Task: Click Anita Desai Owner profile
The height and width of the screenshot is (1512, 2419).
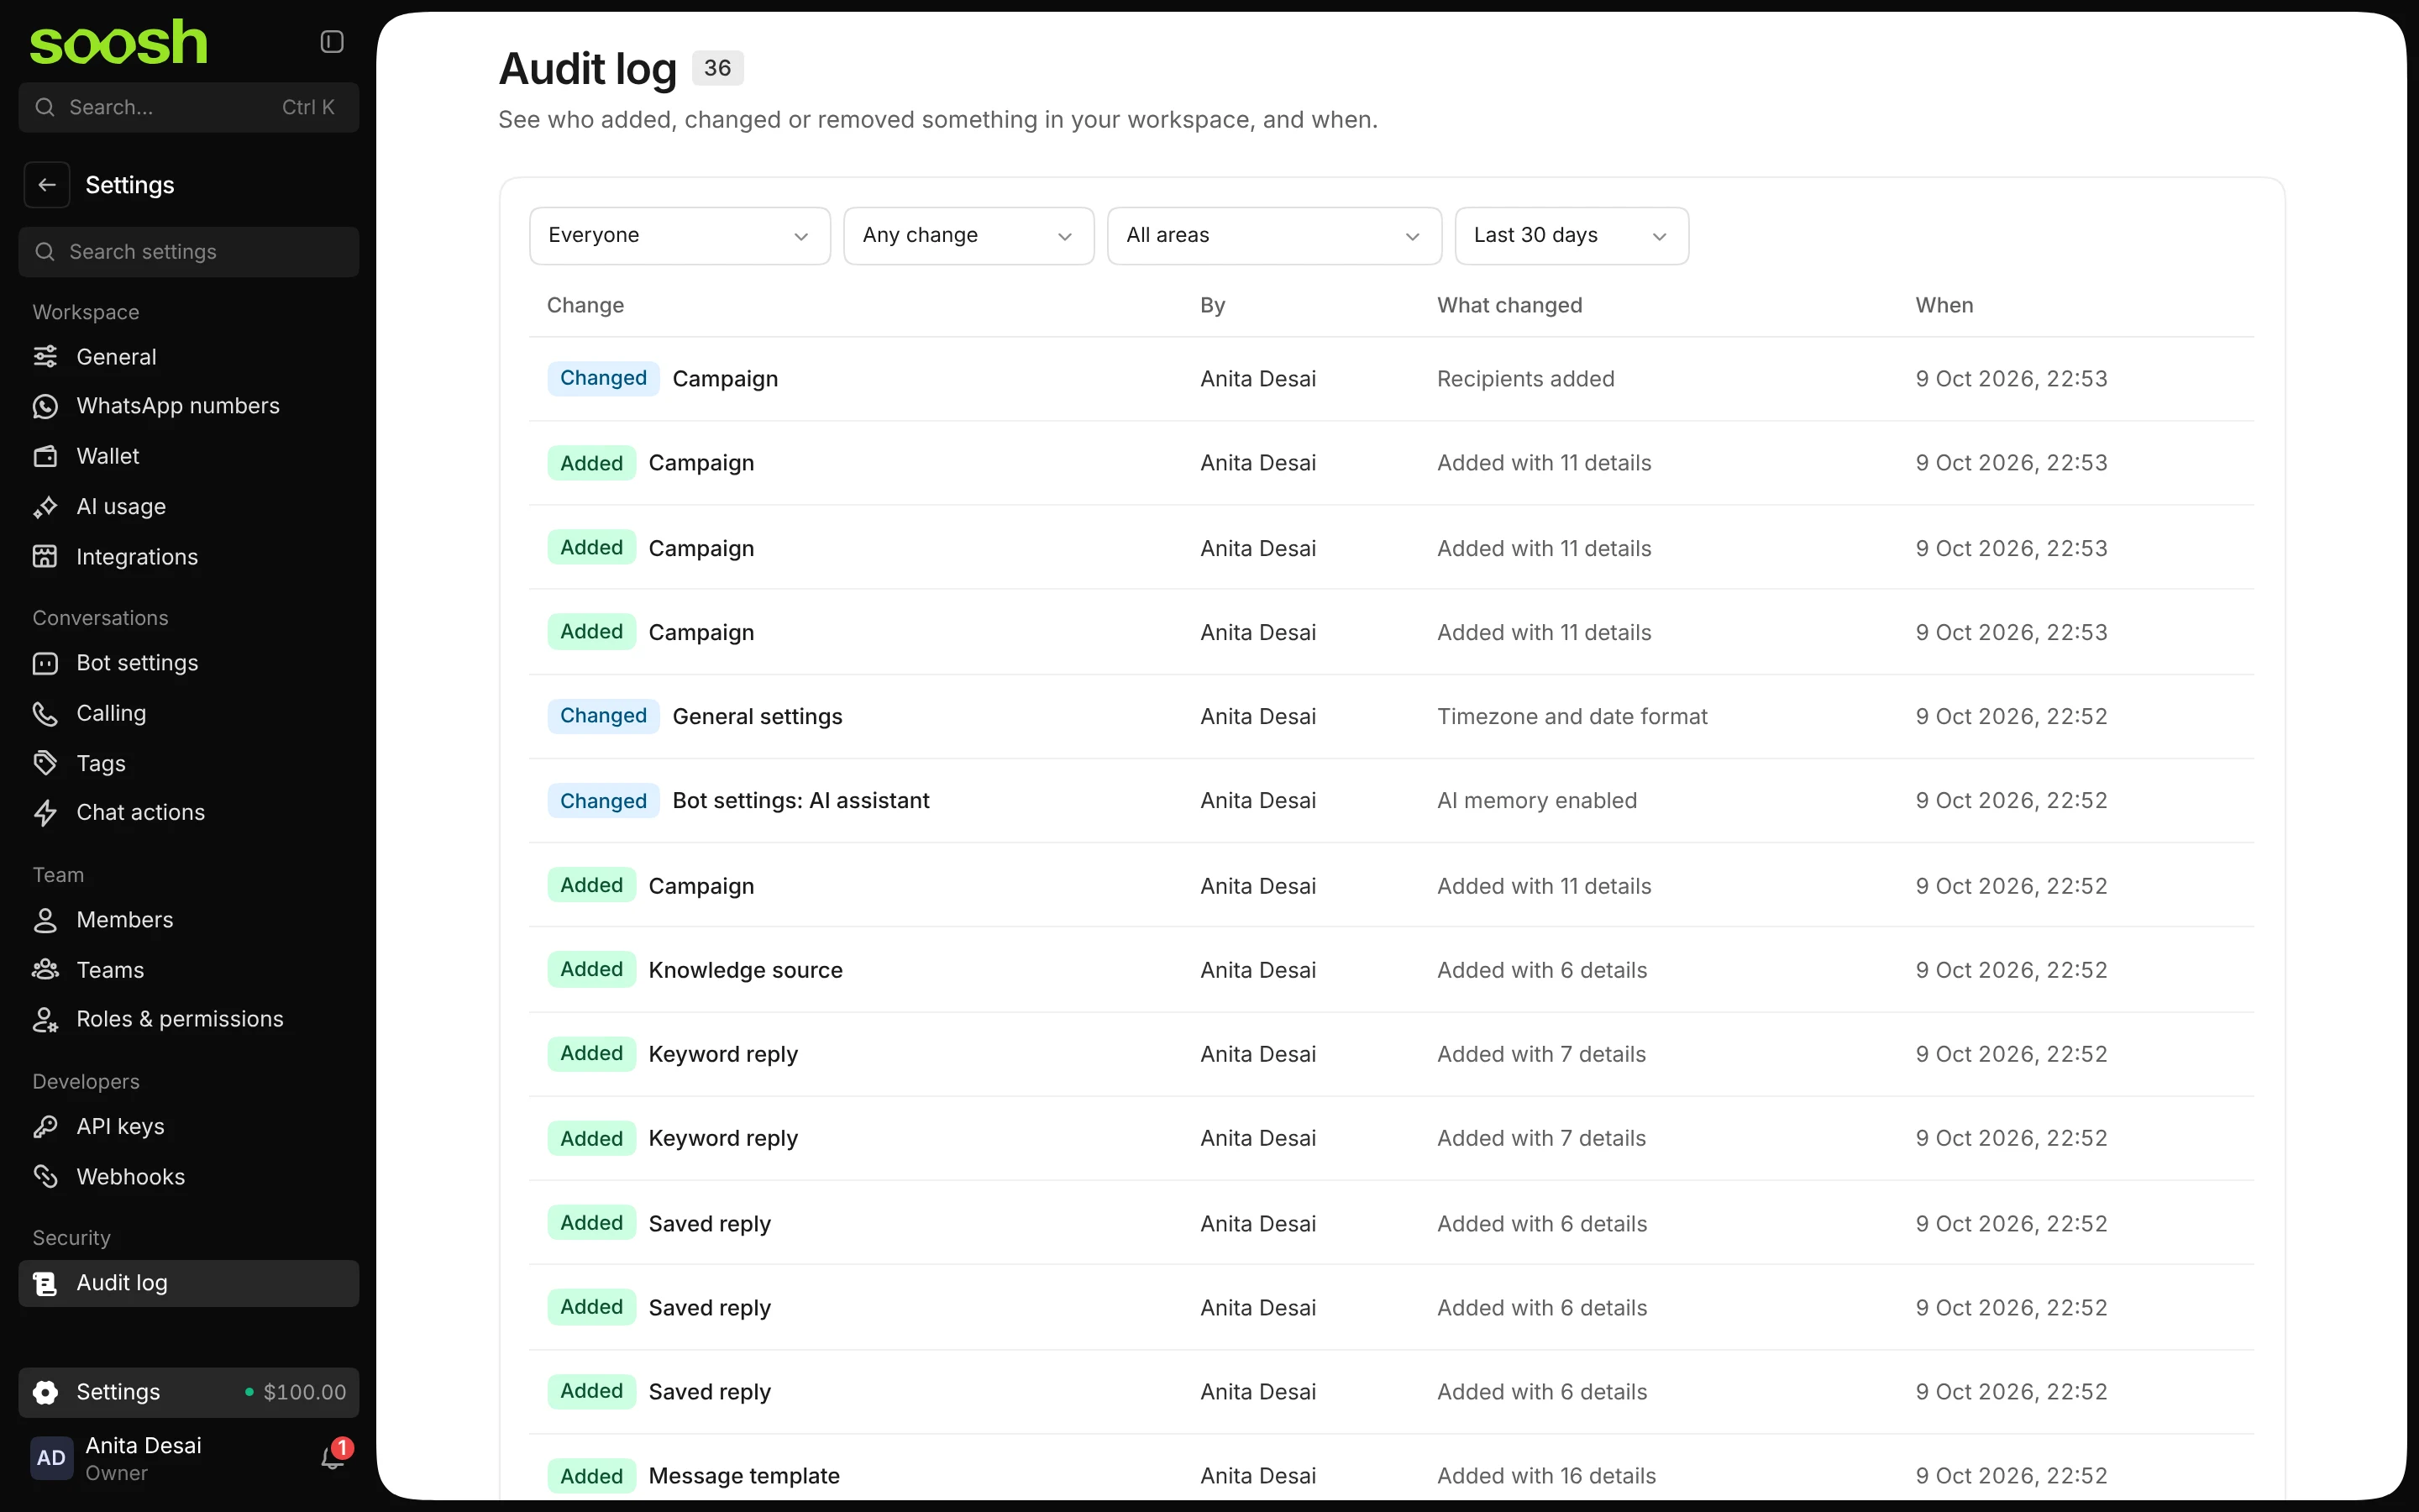Action: click(143, 1458)
